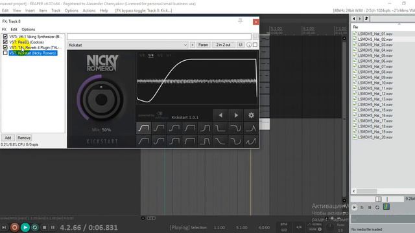Screen dimensions: 415x233
Task: Select LSMDH5_Hat_05.wav file
Action: click(x=375, y=56)
